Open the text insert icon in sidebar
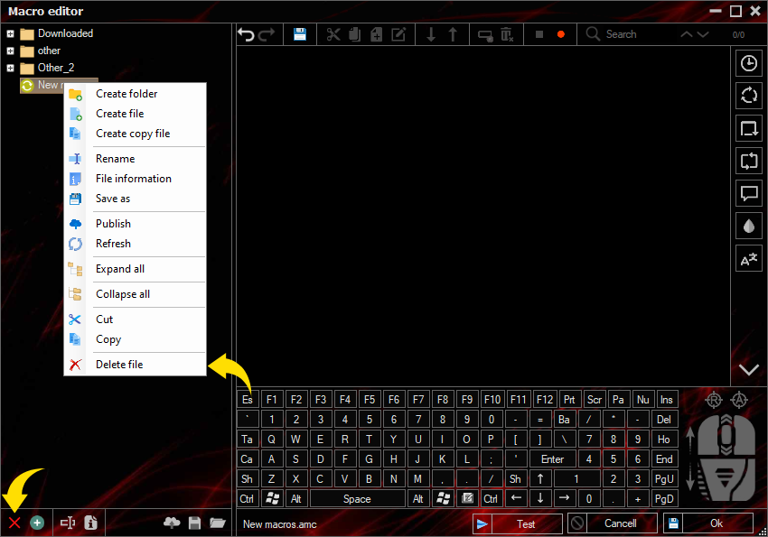Screen dimensions: 768x537 point(748,258)
